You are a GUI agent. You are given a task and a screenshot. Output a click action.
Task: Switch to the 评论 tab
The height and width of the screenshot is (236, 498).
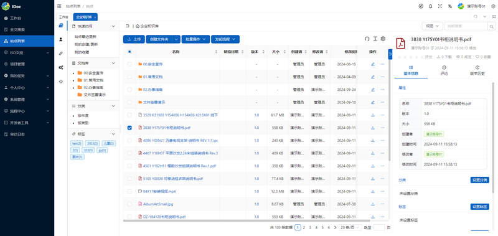(444, 70)
